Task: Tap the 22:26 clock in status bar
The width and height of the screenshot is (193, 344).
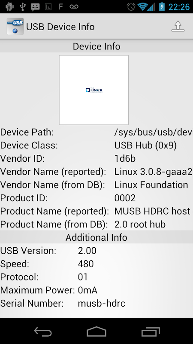Action: click(179, 7)
